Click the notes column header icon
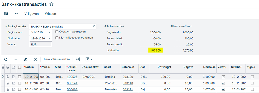The image size is (259, 93). [14, 67]
